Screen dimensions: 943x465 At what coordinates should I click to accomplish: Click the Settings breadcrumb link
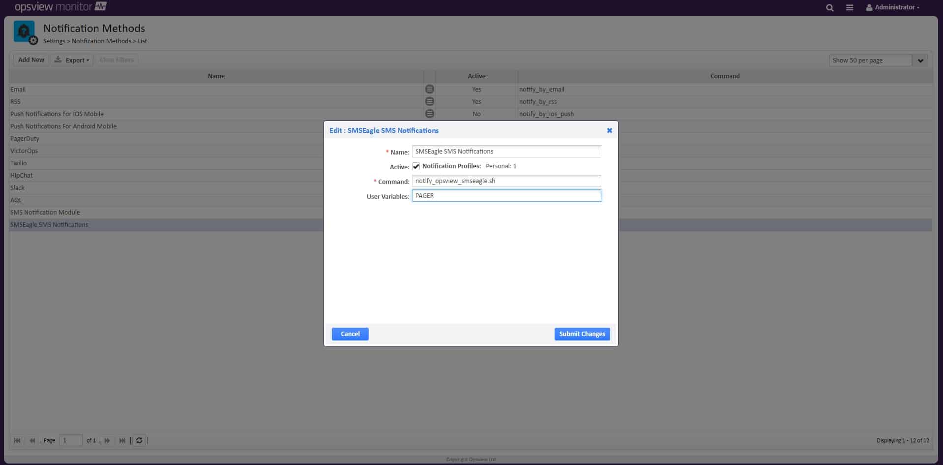tap(54, 41)
